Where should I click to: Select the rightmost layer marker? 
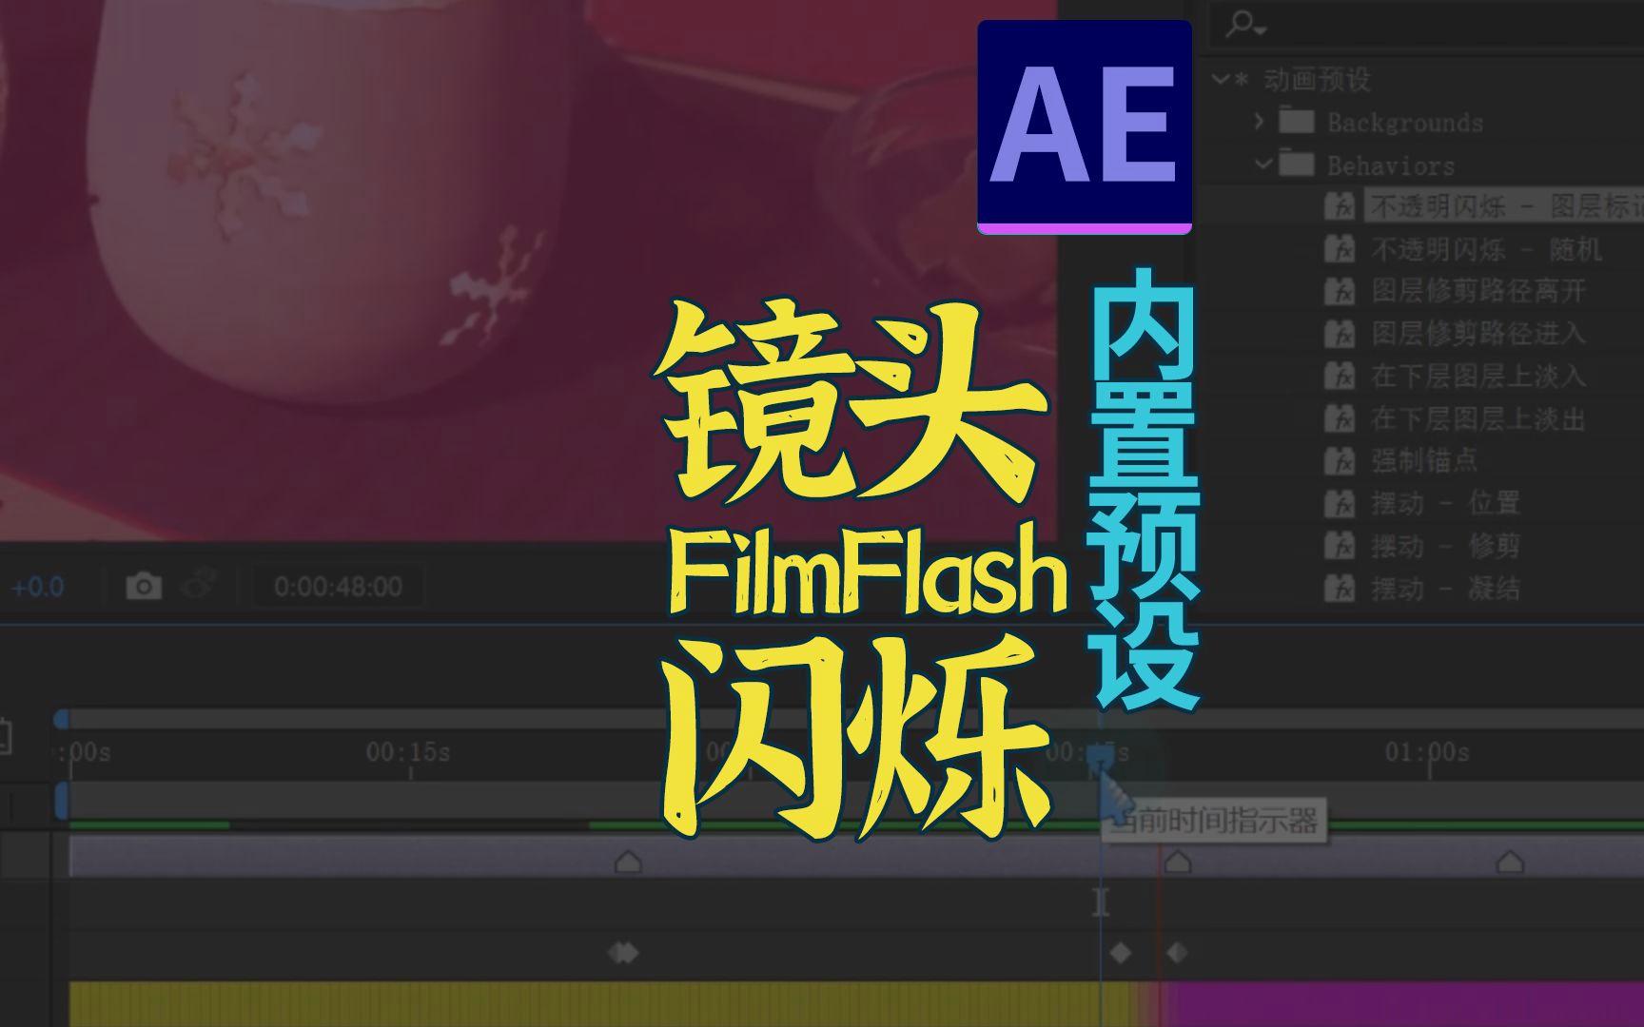tap(1510, 862)
